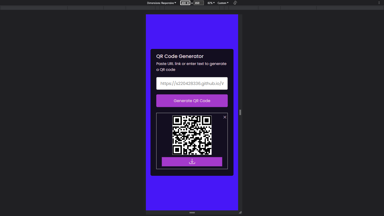Image resolution: width=384 pixels, height=216 pixels.
Task: Open the Custom throttling dropdown
Action: tap(223, 3)
